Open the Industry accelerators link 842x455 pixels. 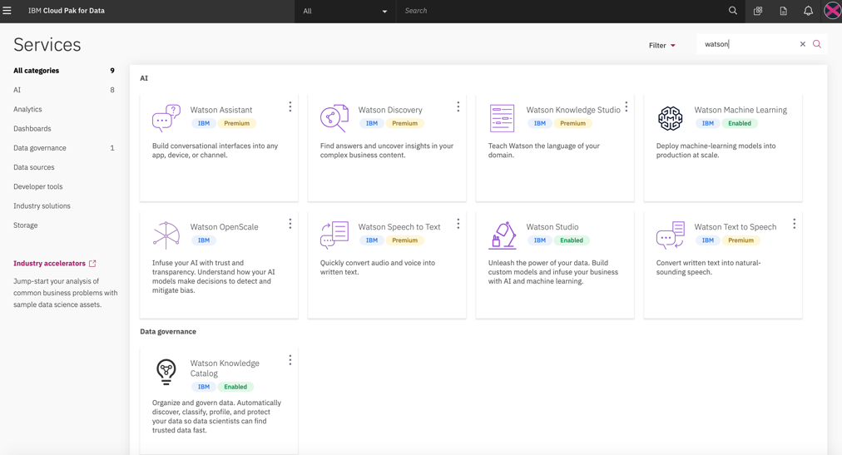54,264
